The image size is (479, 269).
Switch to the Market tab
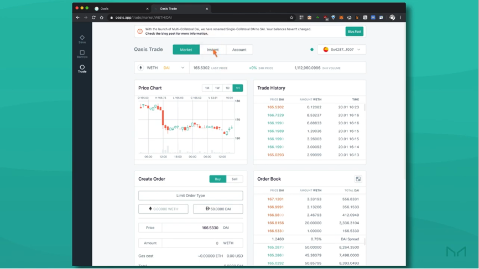pos(186,49)
